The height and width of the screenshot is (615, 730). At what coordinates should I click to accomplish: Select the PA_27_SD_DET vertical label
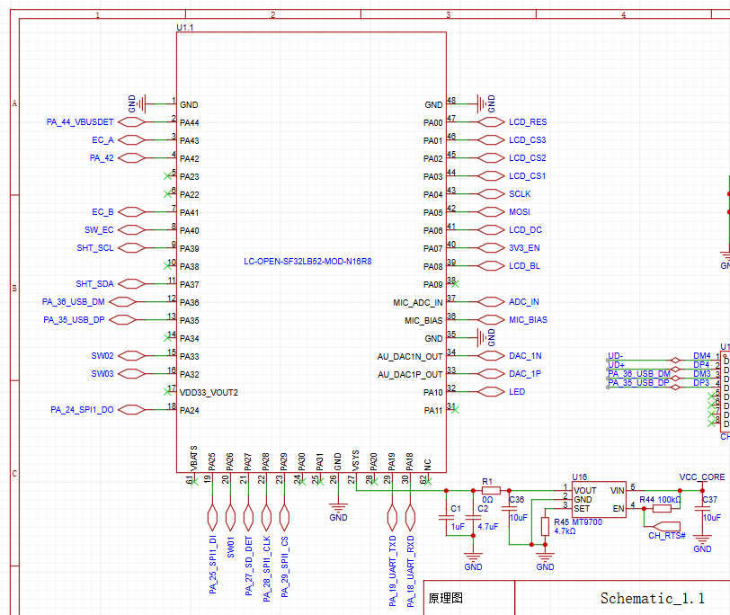click(248, 566)
